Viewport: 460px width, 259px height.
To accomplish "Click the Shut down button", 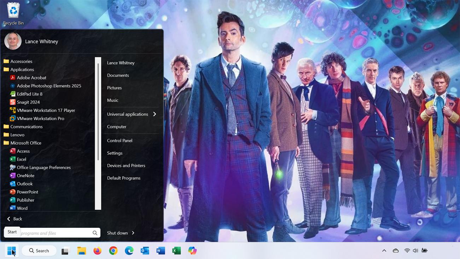I will point(117,233).
